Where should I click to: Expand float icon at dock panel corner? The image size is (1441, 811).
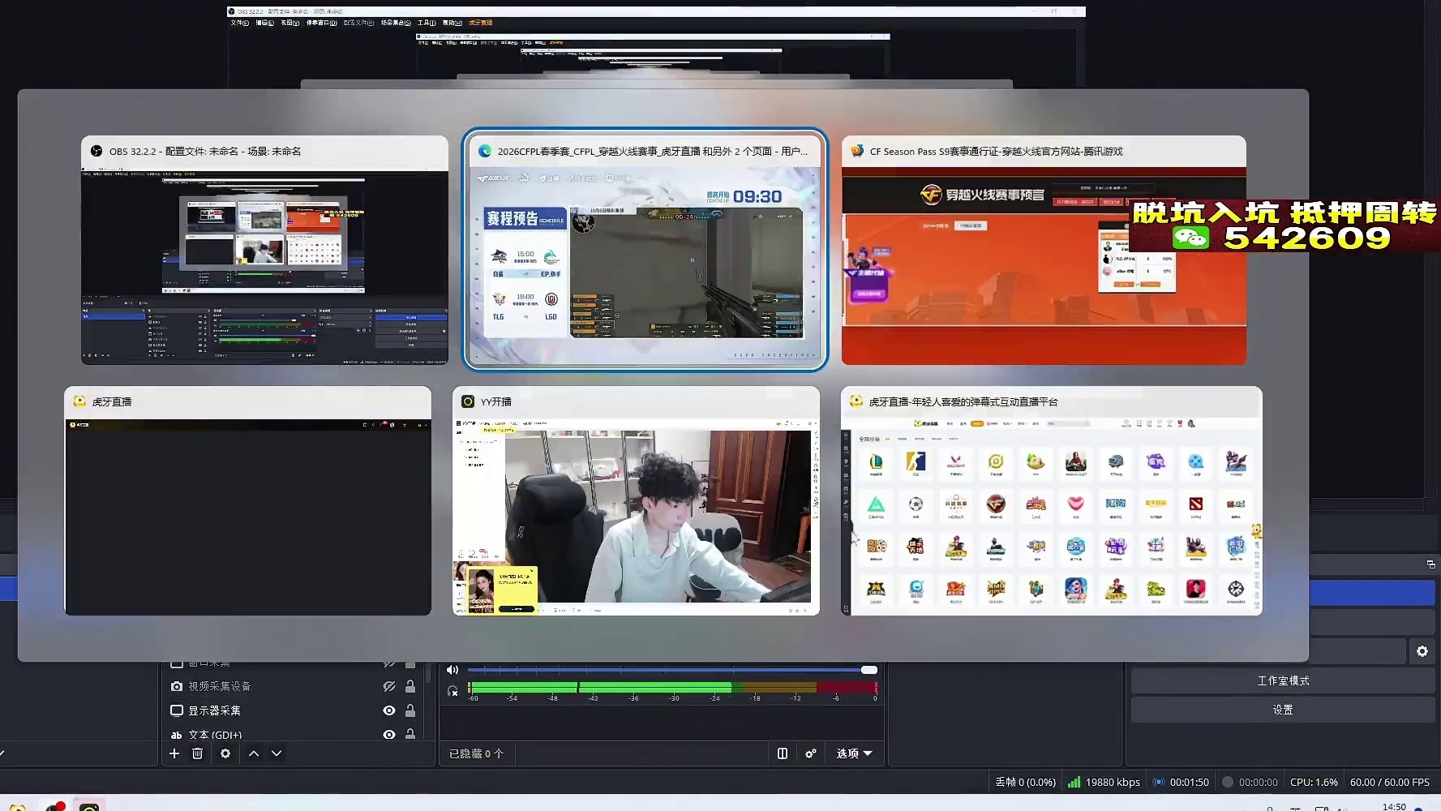point(1431,564)
